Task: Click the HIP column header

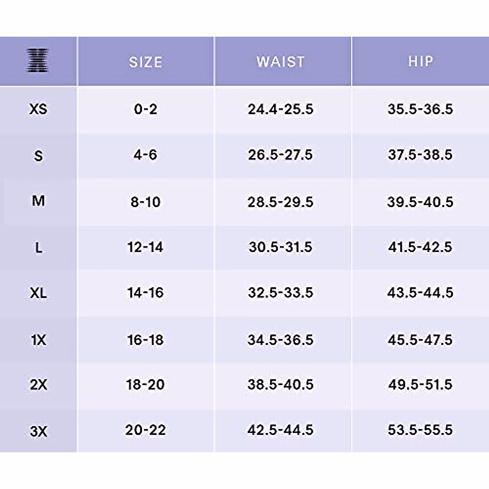Action: click(421, 61)
